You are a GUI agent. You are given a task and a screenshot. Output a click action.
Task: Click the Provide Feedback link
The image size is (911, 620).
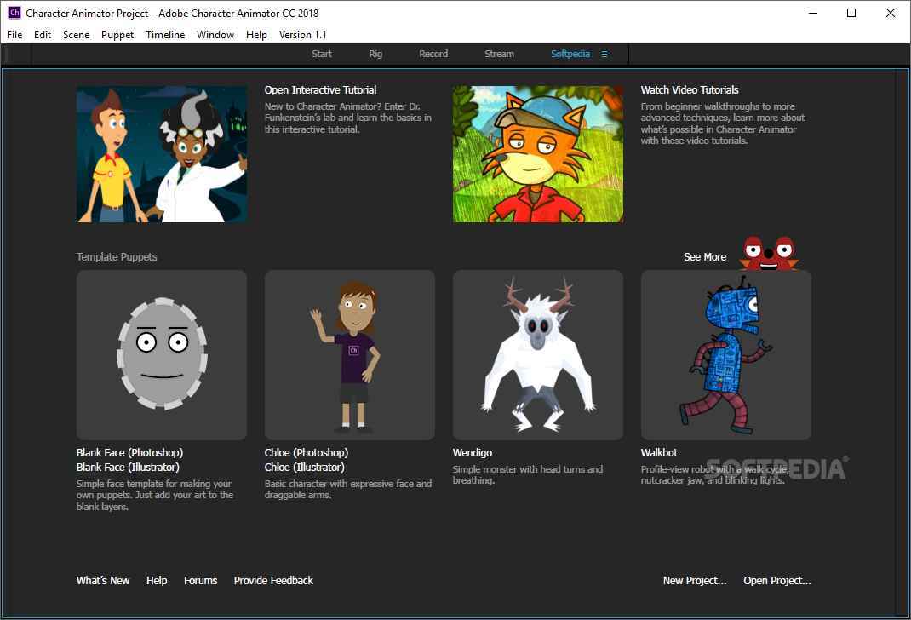(273, 580)
